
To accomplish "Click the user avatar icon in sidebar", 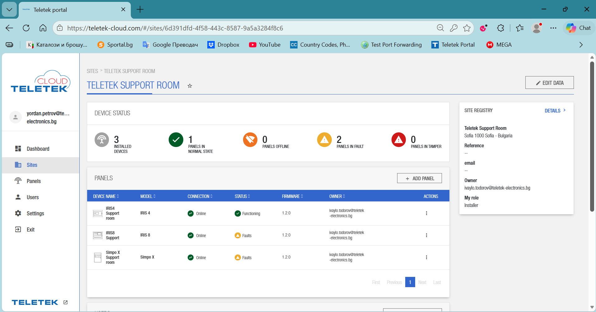I will coord(16,117).
